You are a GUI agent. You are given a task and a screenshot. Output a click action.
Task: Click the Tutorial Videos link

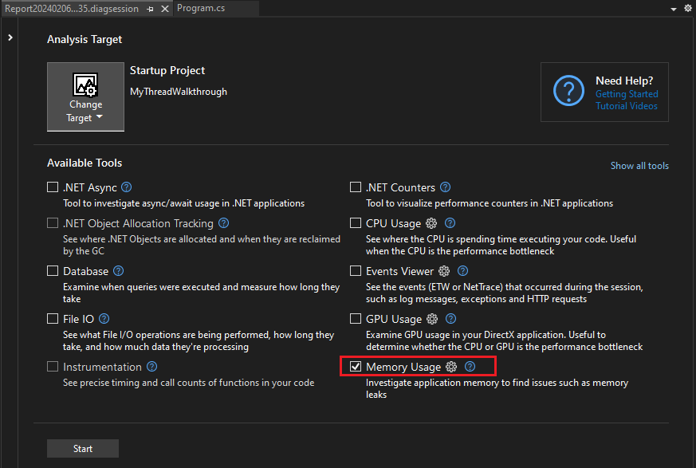click(626, 106)
